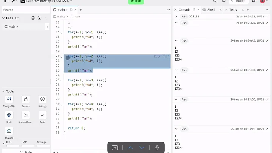Click the return 0 statement line
The image size is (272, 153).
coord(76,128)
